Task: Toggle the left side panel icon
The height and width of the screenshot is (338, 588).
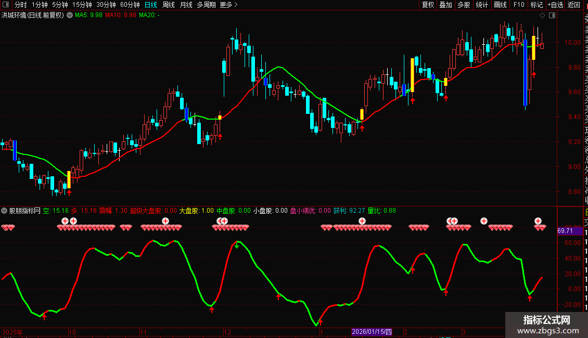Action: pos(6,5)
